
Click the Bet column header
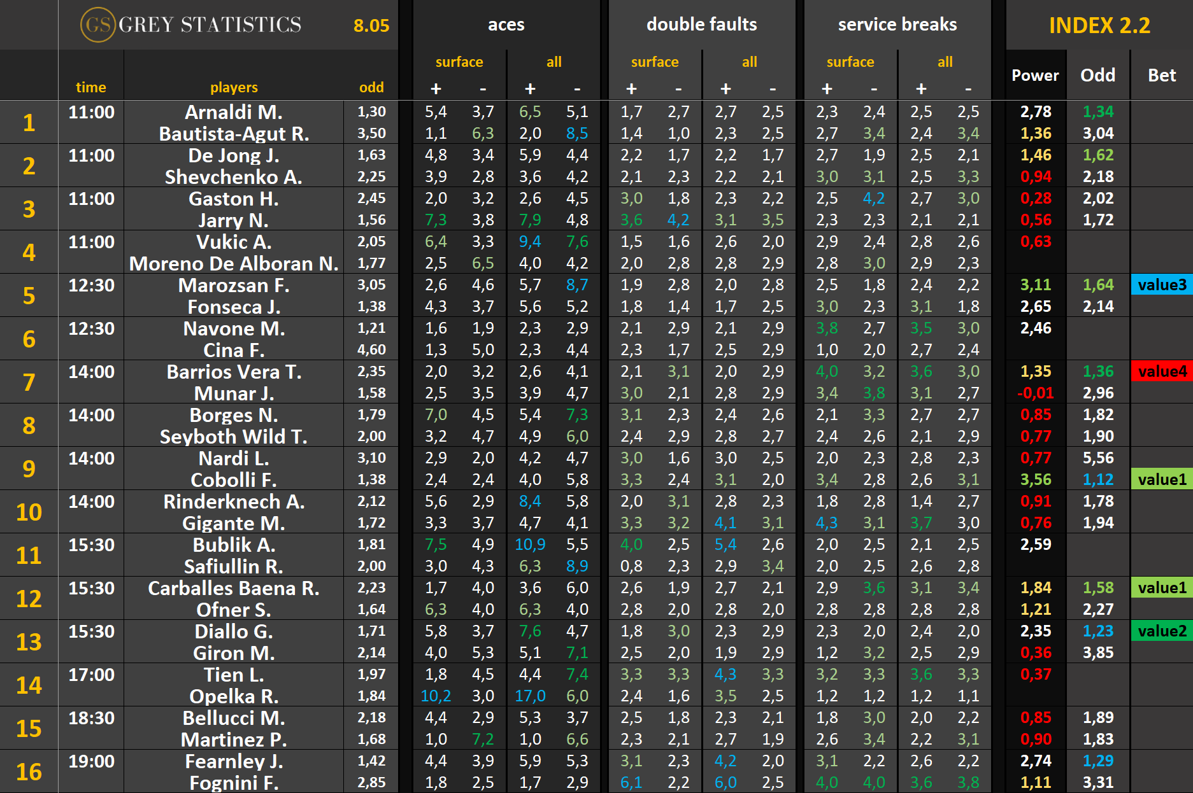pos(1162,75)
